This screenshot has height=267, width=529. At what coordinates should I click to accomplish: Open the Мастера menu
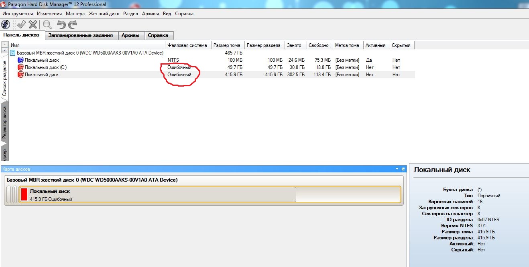75,14
